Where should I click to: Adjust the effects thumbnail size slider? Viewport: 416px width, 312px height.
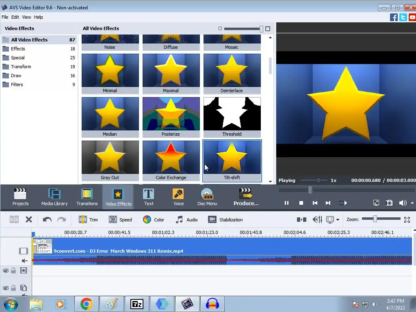pyautogui.click(x=261, y=29)
